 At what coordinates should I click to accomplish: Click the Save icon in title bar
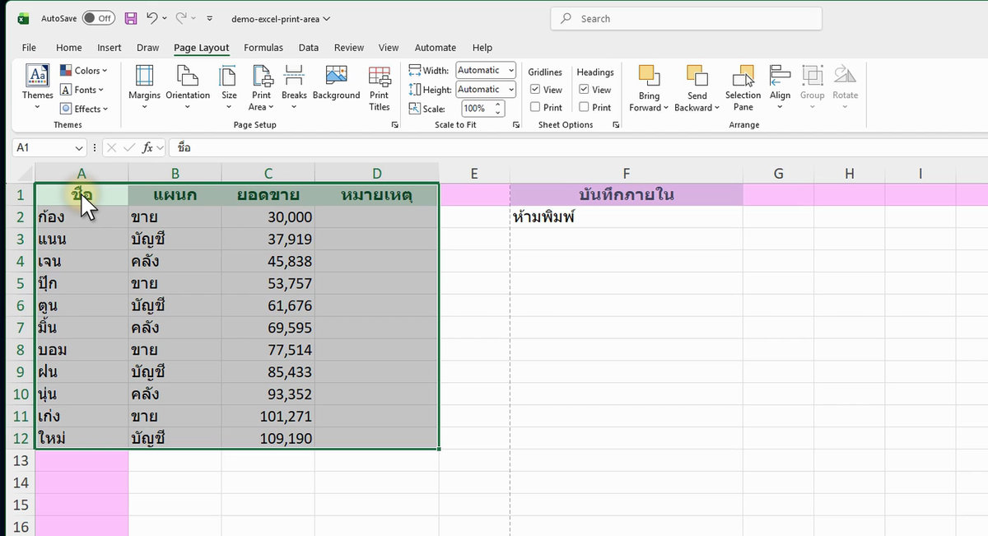131,18
